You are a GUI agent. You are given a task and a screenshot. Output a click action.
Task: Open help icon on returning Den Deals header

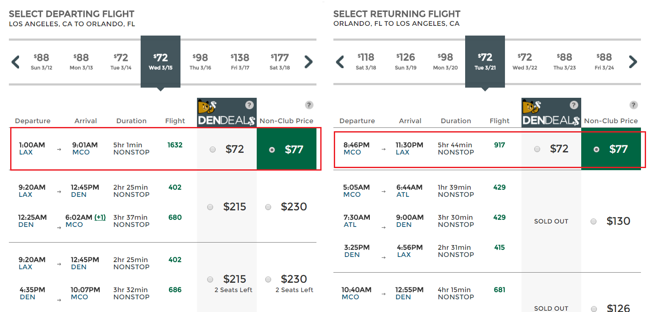tap(574, 105)
